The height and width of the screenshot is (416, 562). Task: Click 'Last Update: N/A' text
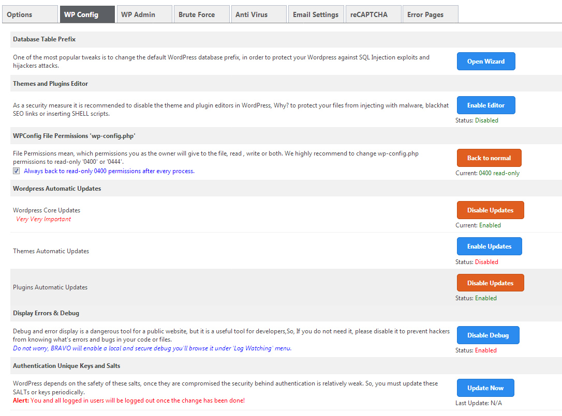pos(479,403)
